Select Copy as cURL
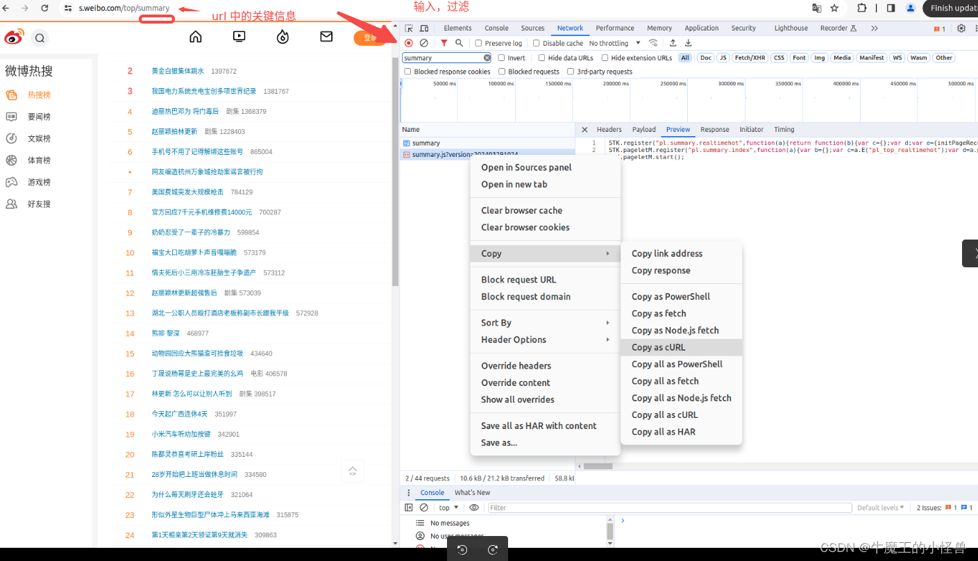978x561 pixels. click(x=682, y=347)
